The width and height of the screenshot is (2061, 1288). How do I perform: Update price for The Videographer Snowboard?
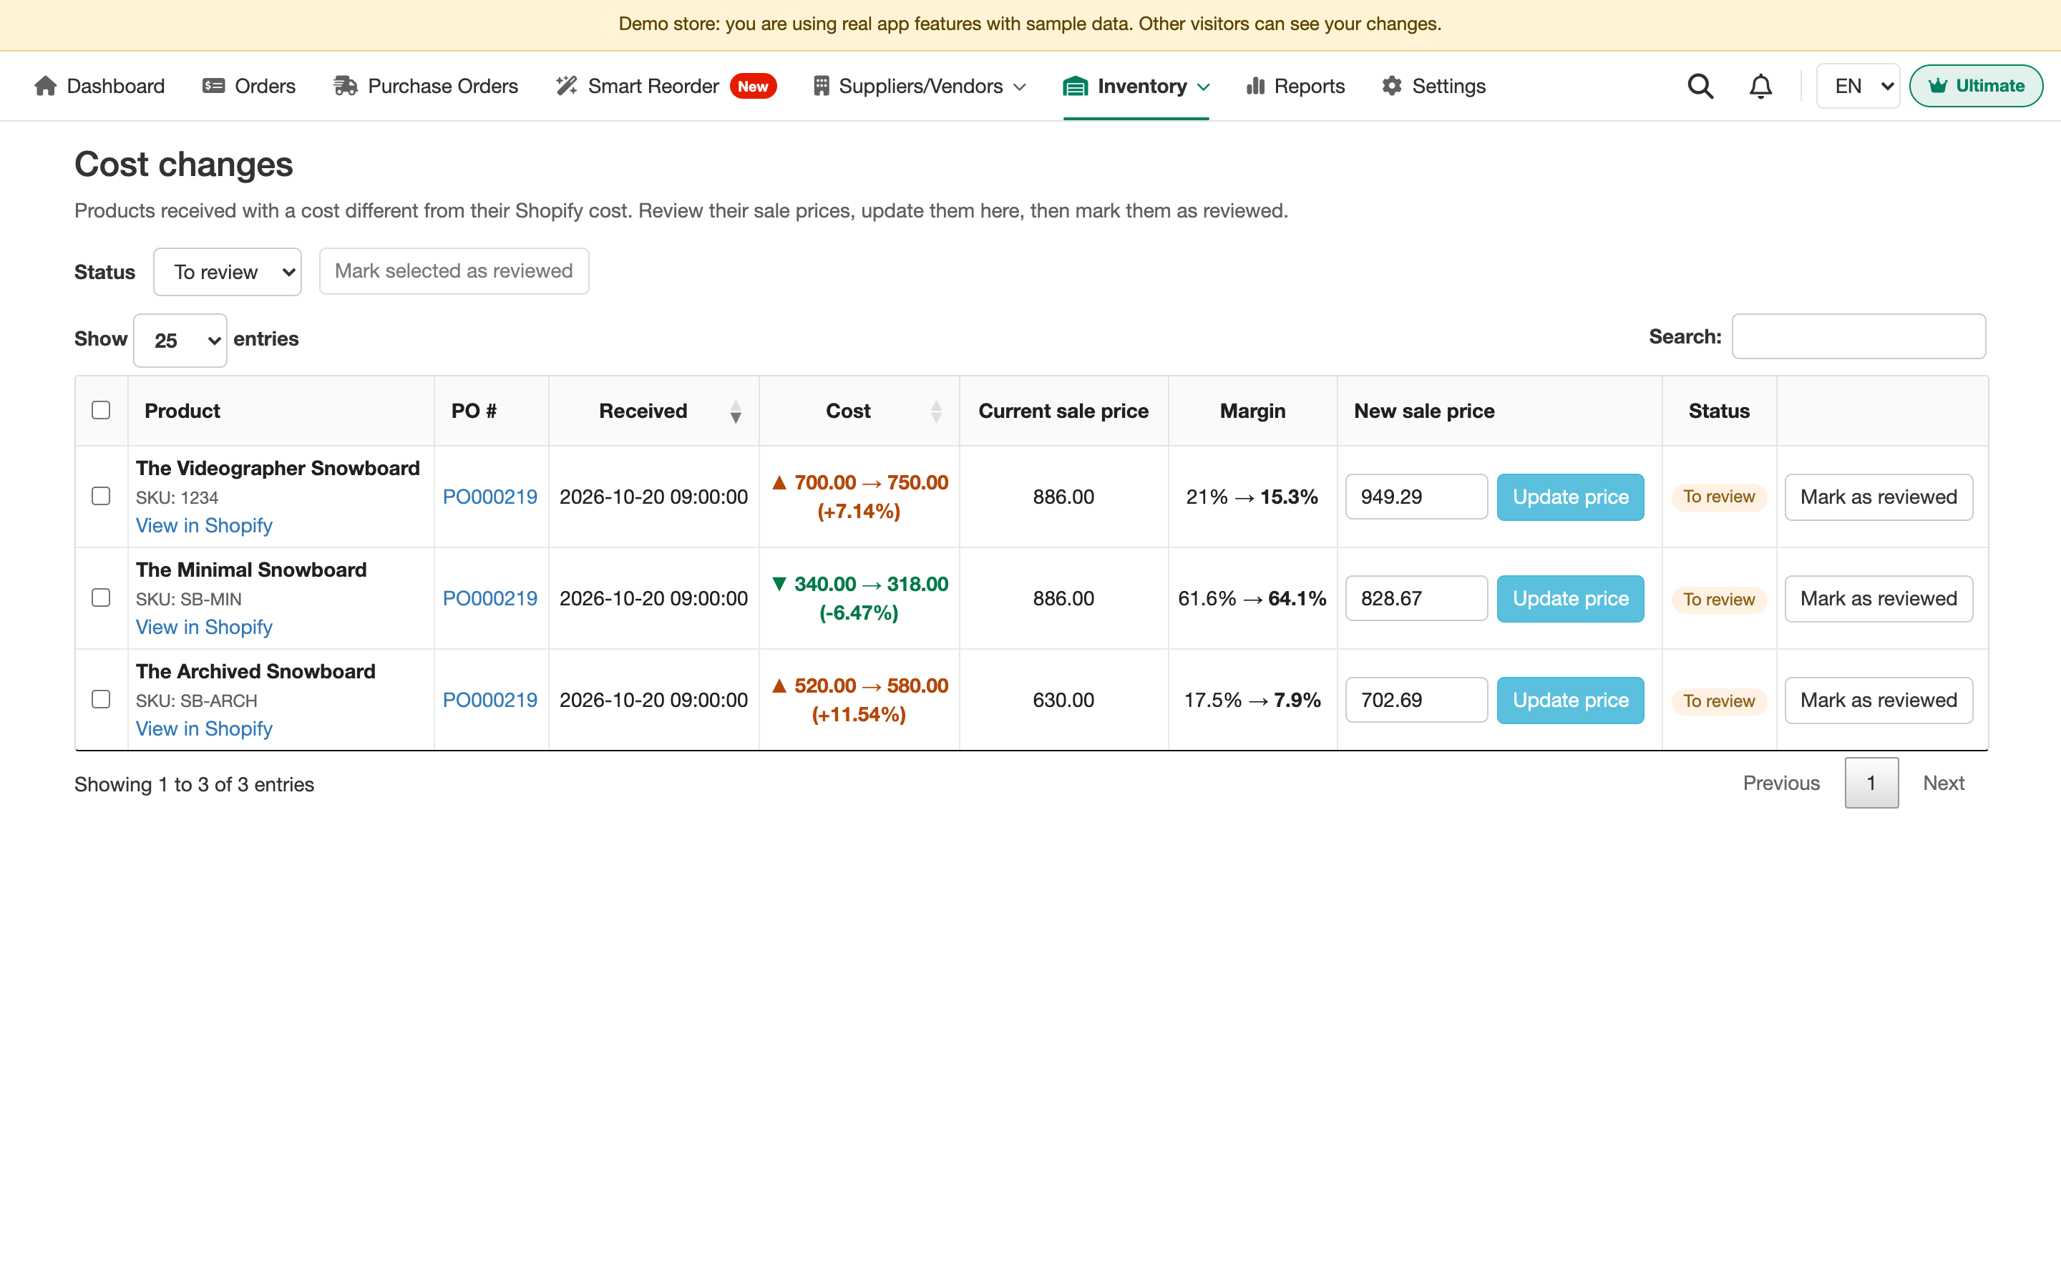coord(1571,497)
